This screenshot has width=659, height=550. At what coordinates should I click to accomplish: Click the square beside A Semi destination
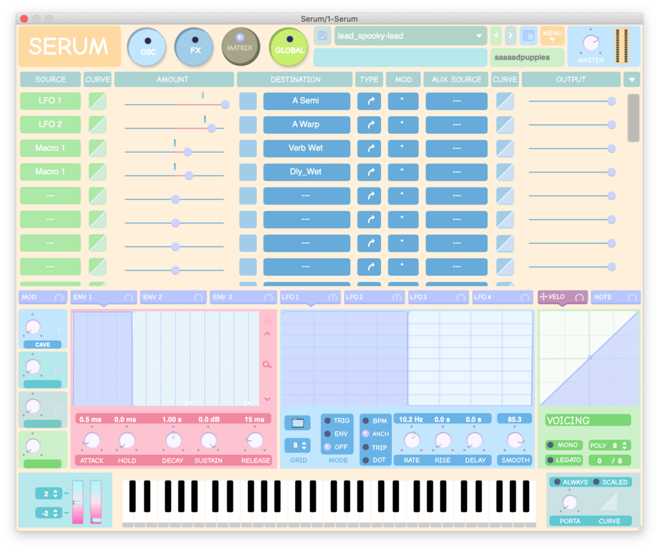pos(248,101)
